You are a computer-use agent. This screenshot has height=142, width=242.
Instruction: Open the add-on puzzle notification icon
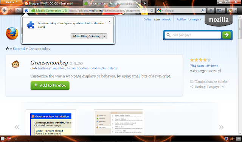point(26,11)
